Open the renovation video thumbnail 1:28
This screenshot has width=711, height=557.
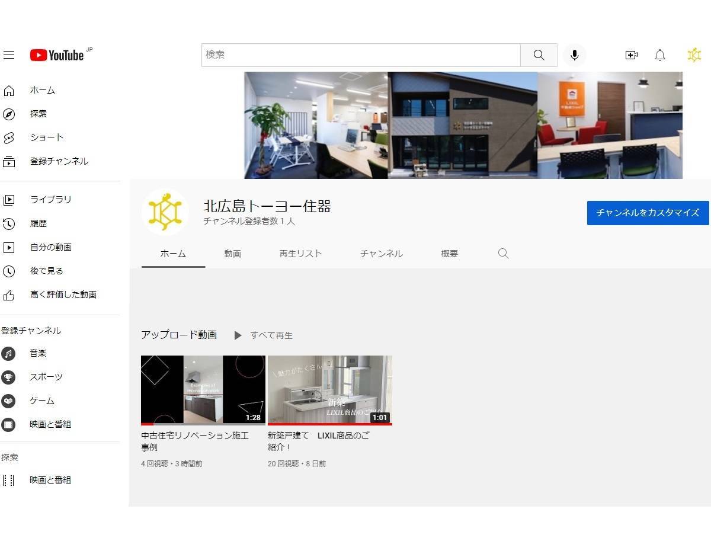point(203,390)
